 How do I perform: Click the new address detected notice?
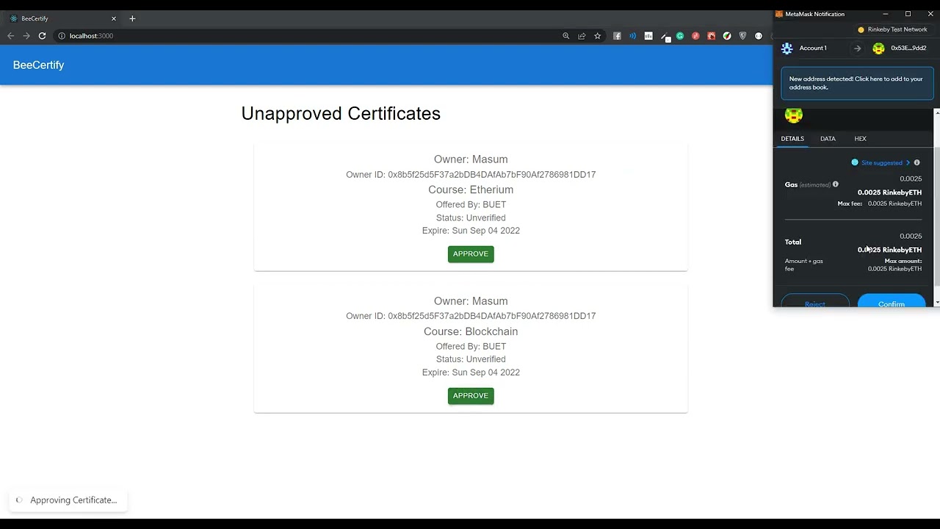[857, 83]
